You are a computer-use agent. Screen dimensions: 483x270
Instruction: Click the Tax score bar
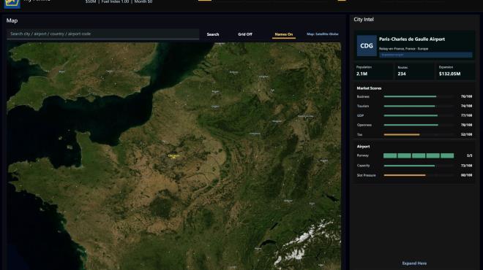[419, 134]
